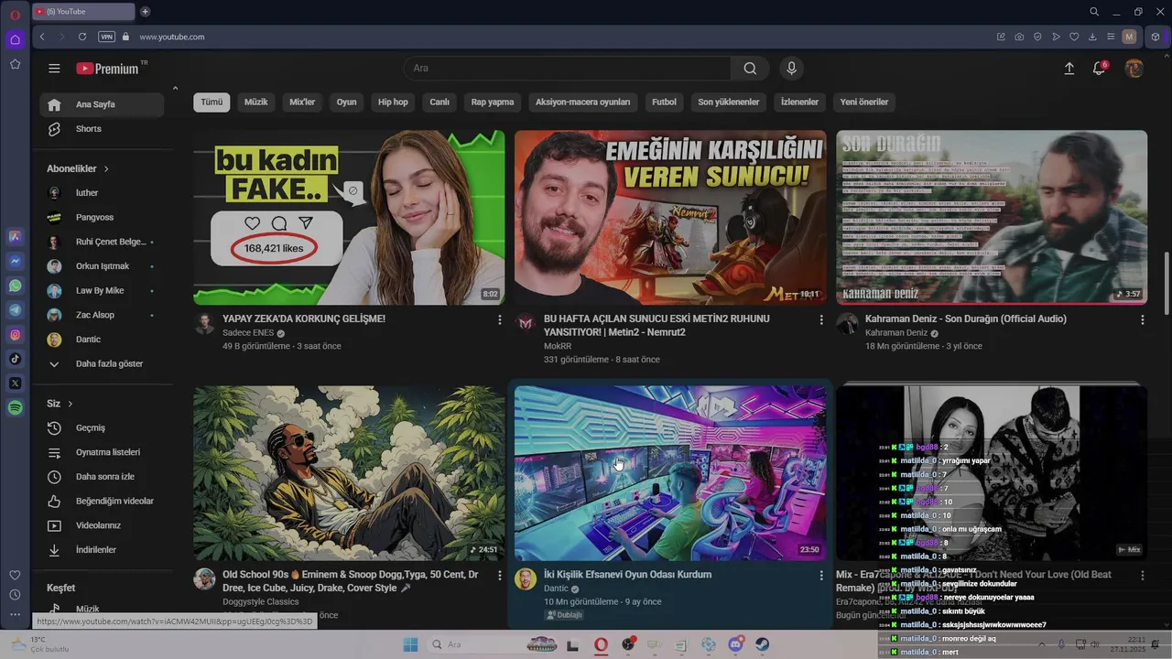Open İndirilenler page
The width and height of the screenshot is (1172, 659).
(x=102, y=550)
